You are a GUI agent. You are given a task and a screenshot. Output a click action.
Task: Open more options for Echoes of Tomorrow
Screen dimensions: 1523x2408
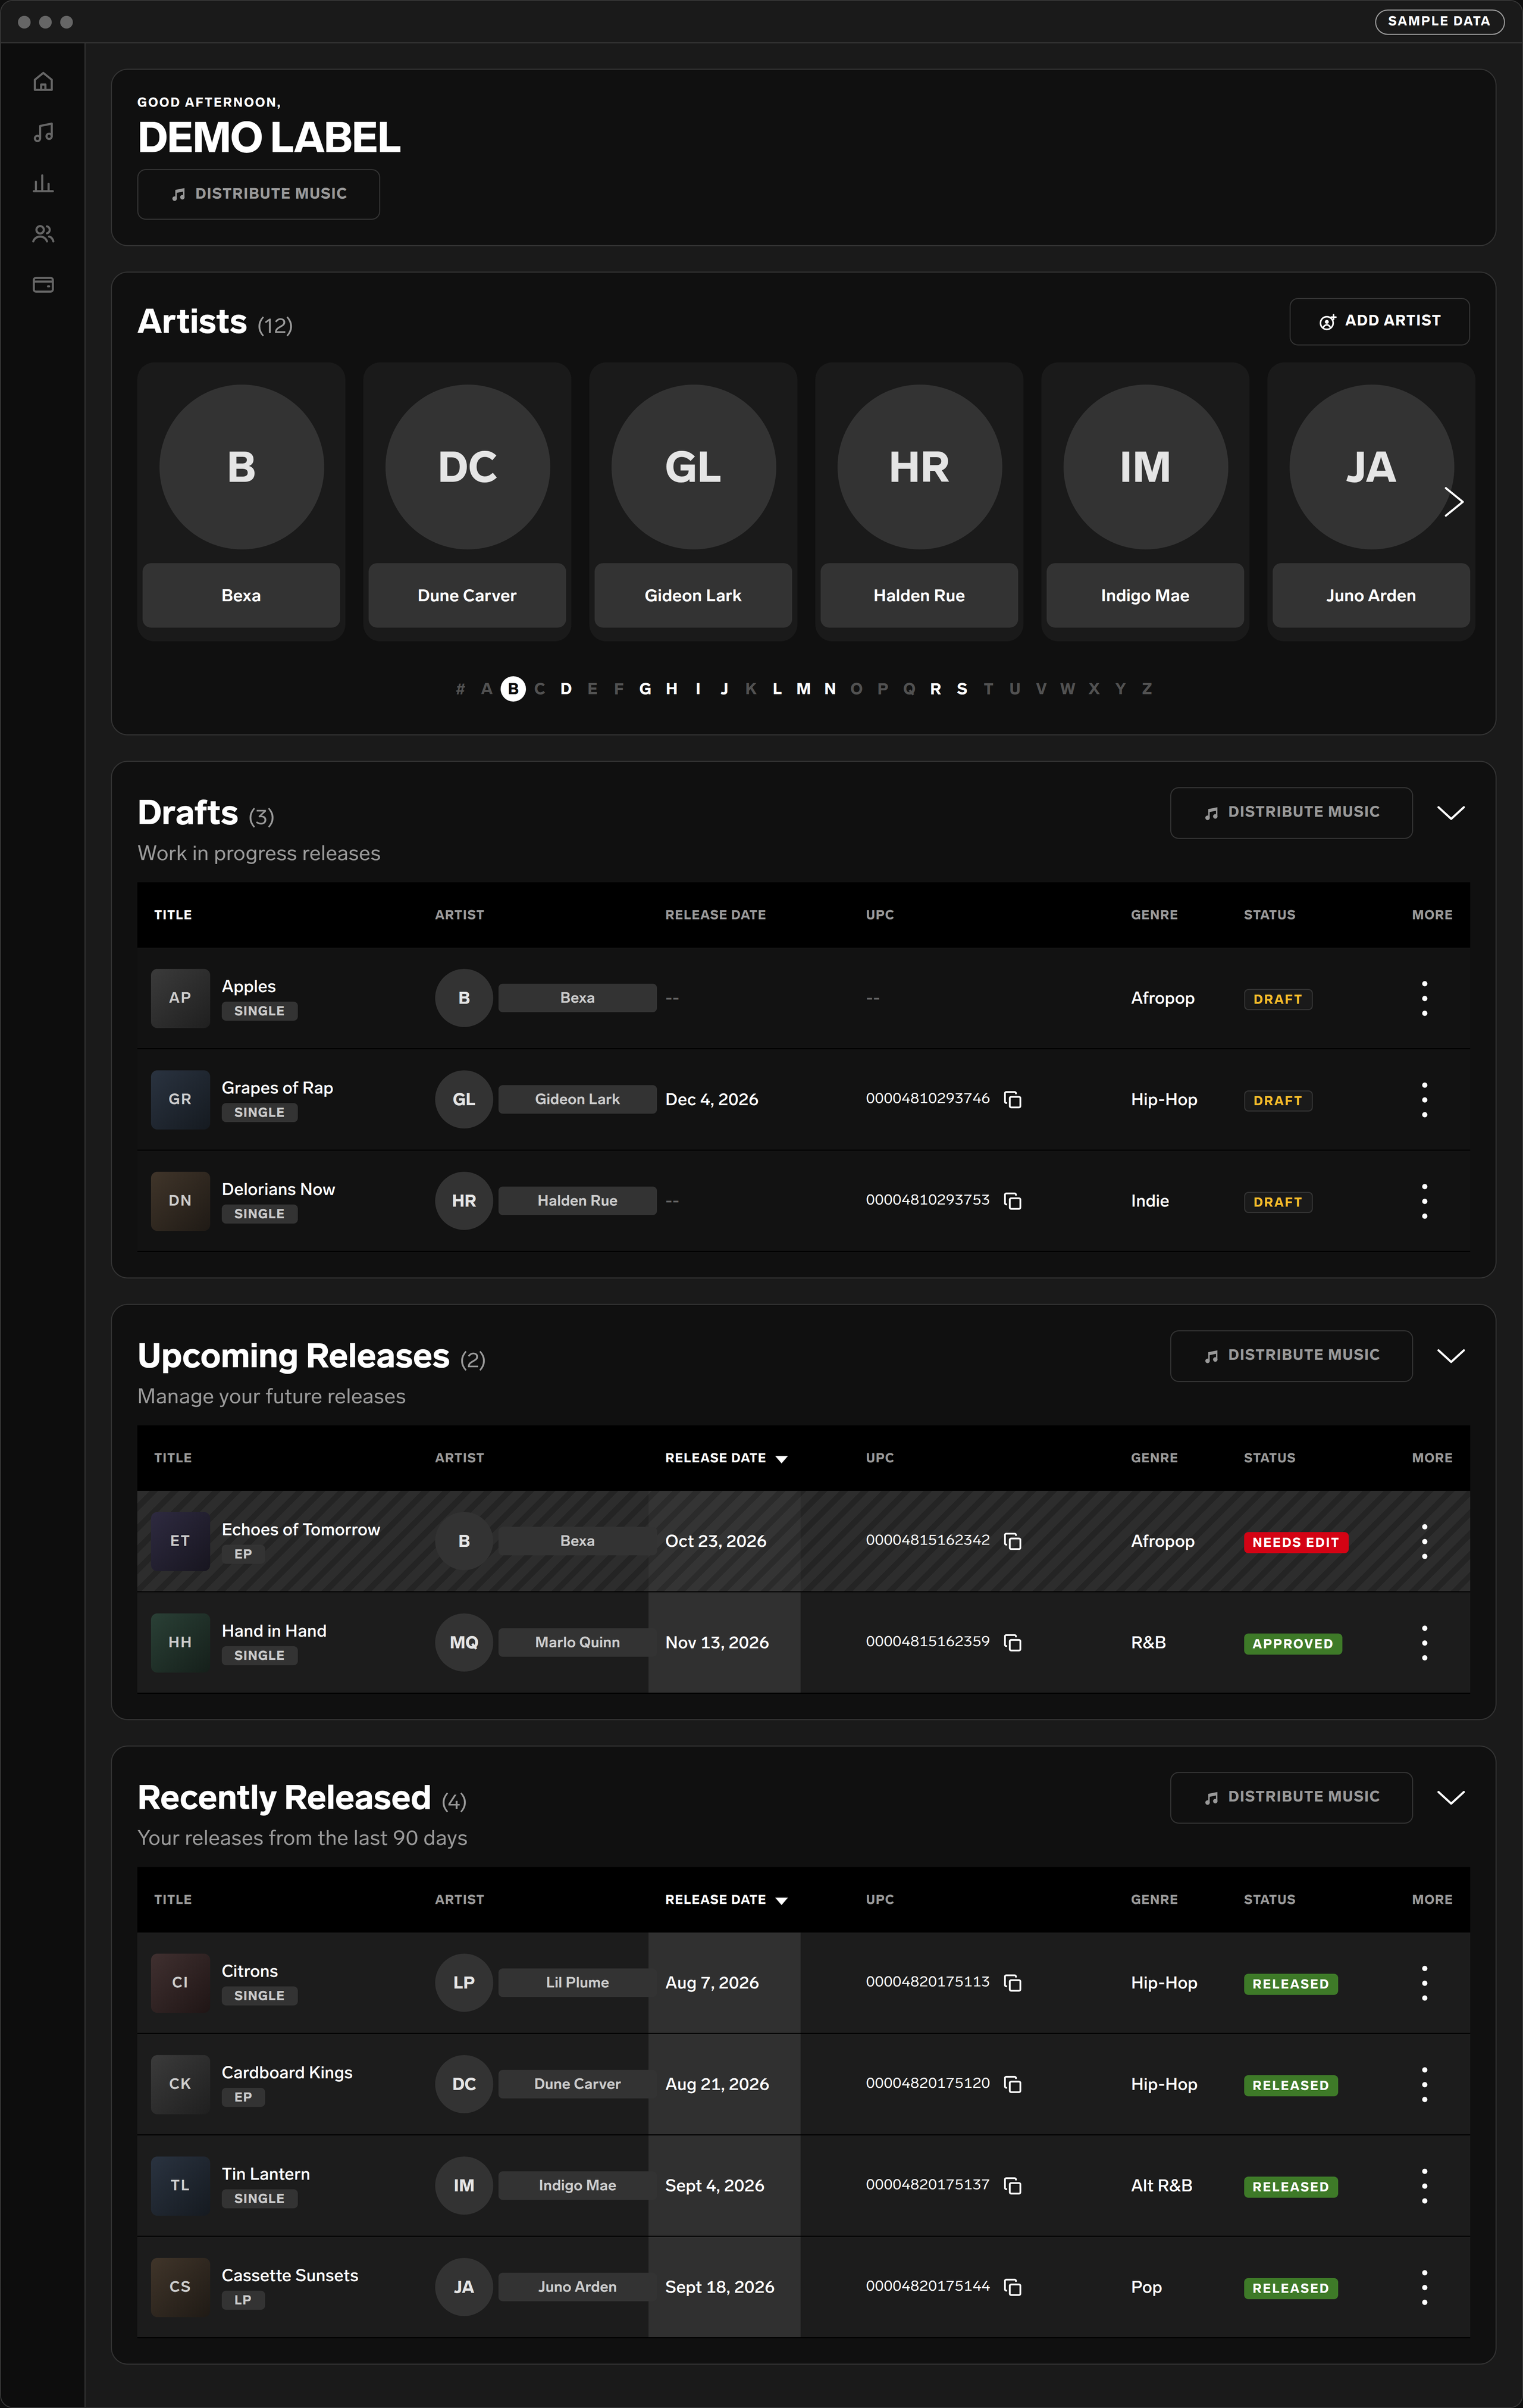[1424, 1541]
